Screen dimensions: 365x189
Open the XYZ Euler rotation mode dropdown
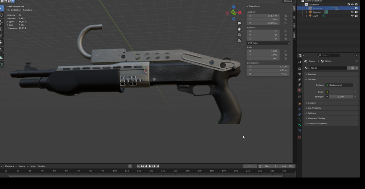(268, 43)
